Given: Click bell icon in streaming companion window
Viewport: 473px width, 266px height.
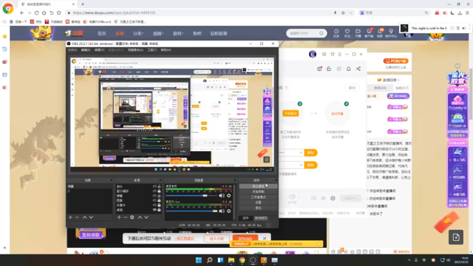Looking at the screenshot, I should click(348, 69).
